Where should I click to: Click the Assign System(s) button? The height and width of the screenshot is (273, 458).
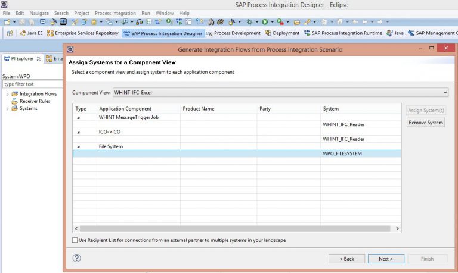[x=426, y=111]
